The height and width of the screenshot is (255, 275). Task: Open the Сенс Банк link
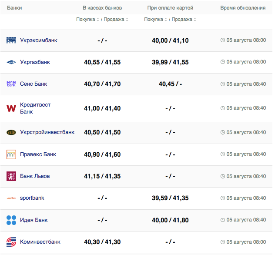point(34,84)
